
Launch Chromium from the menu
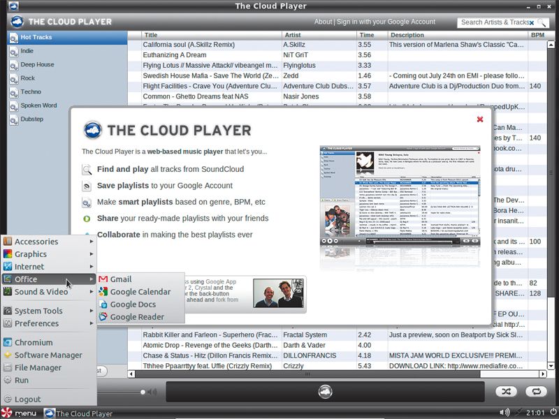pos(34,342)
